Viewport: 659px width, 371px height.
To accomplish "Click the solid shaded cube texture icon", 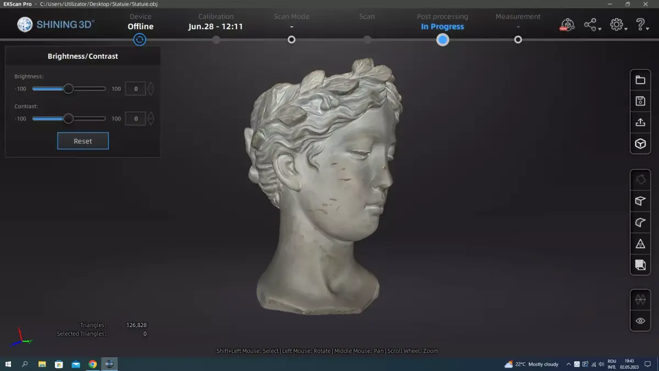I will (640, 264).
